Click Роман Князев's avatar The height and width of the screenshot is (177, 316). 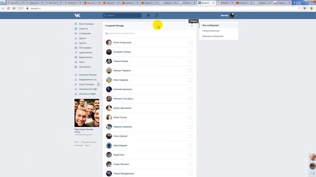pyautogui.click(x=109, y=61)
